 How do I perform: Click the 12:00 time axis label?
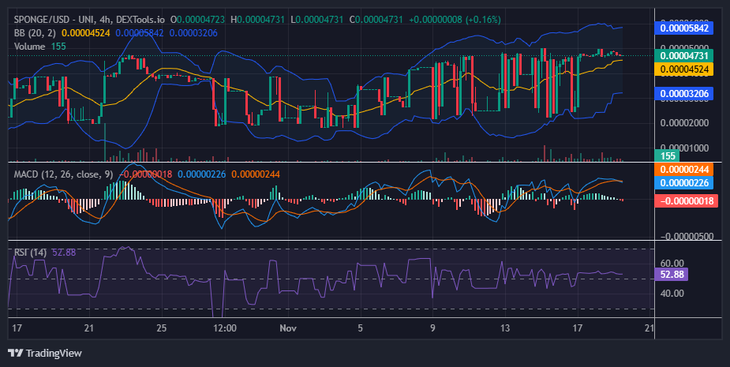[x=224, y=328]
